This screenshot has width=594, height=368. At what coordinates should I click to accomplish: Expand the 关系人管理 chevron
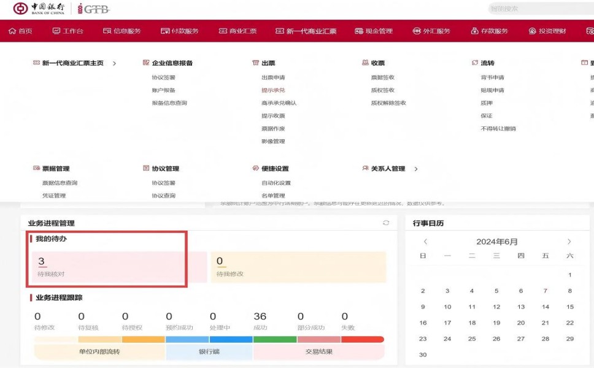click(416, 169)
